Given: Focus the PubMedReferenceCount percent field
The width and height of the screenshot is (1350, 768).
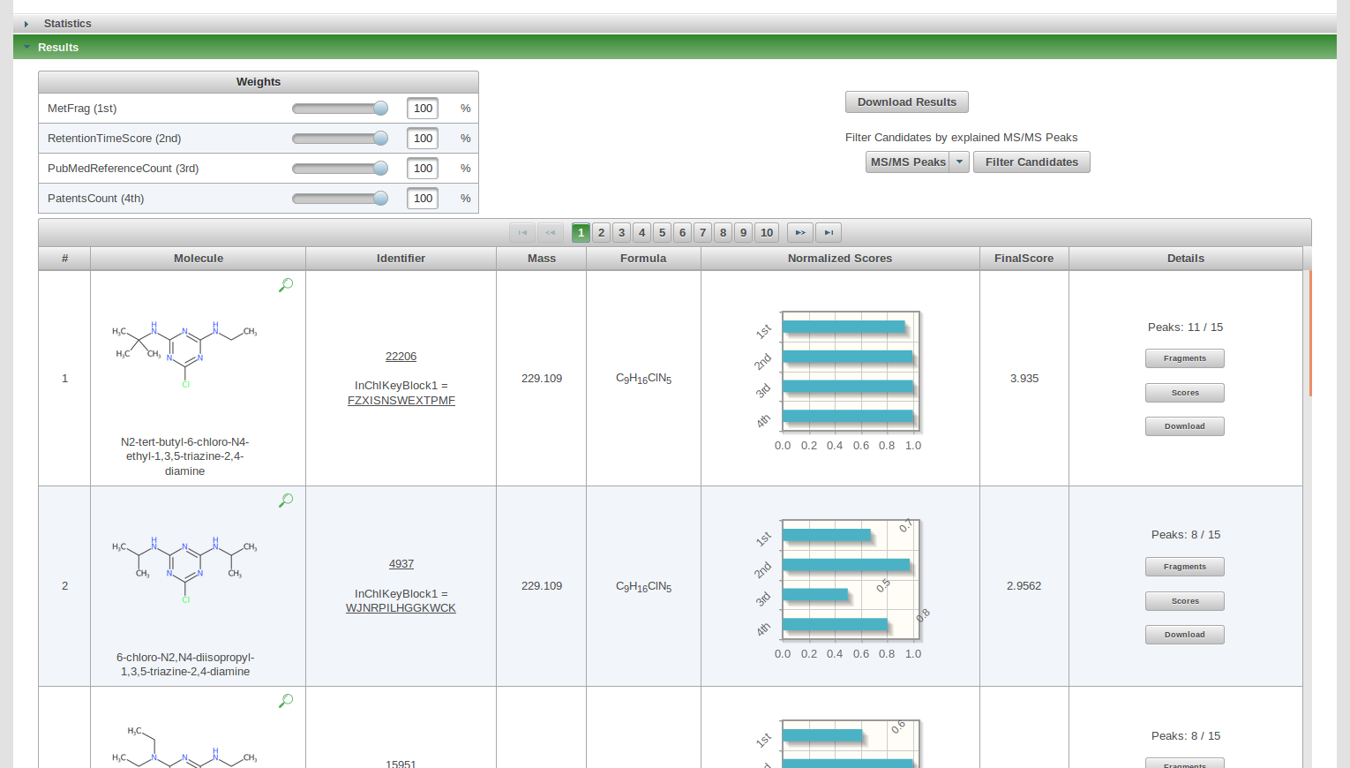Looking at the screenshot, I should coord(423,169).
